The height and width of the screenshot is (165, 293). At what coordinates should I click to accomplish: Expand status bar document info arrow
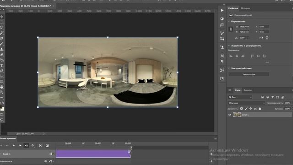click(x=44, y=133)
